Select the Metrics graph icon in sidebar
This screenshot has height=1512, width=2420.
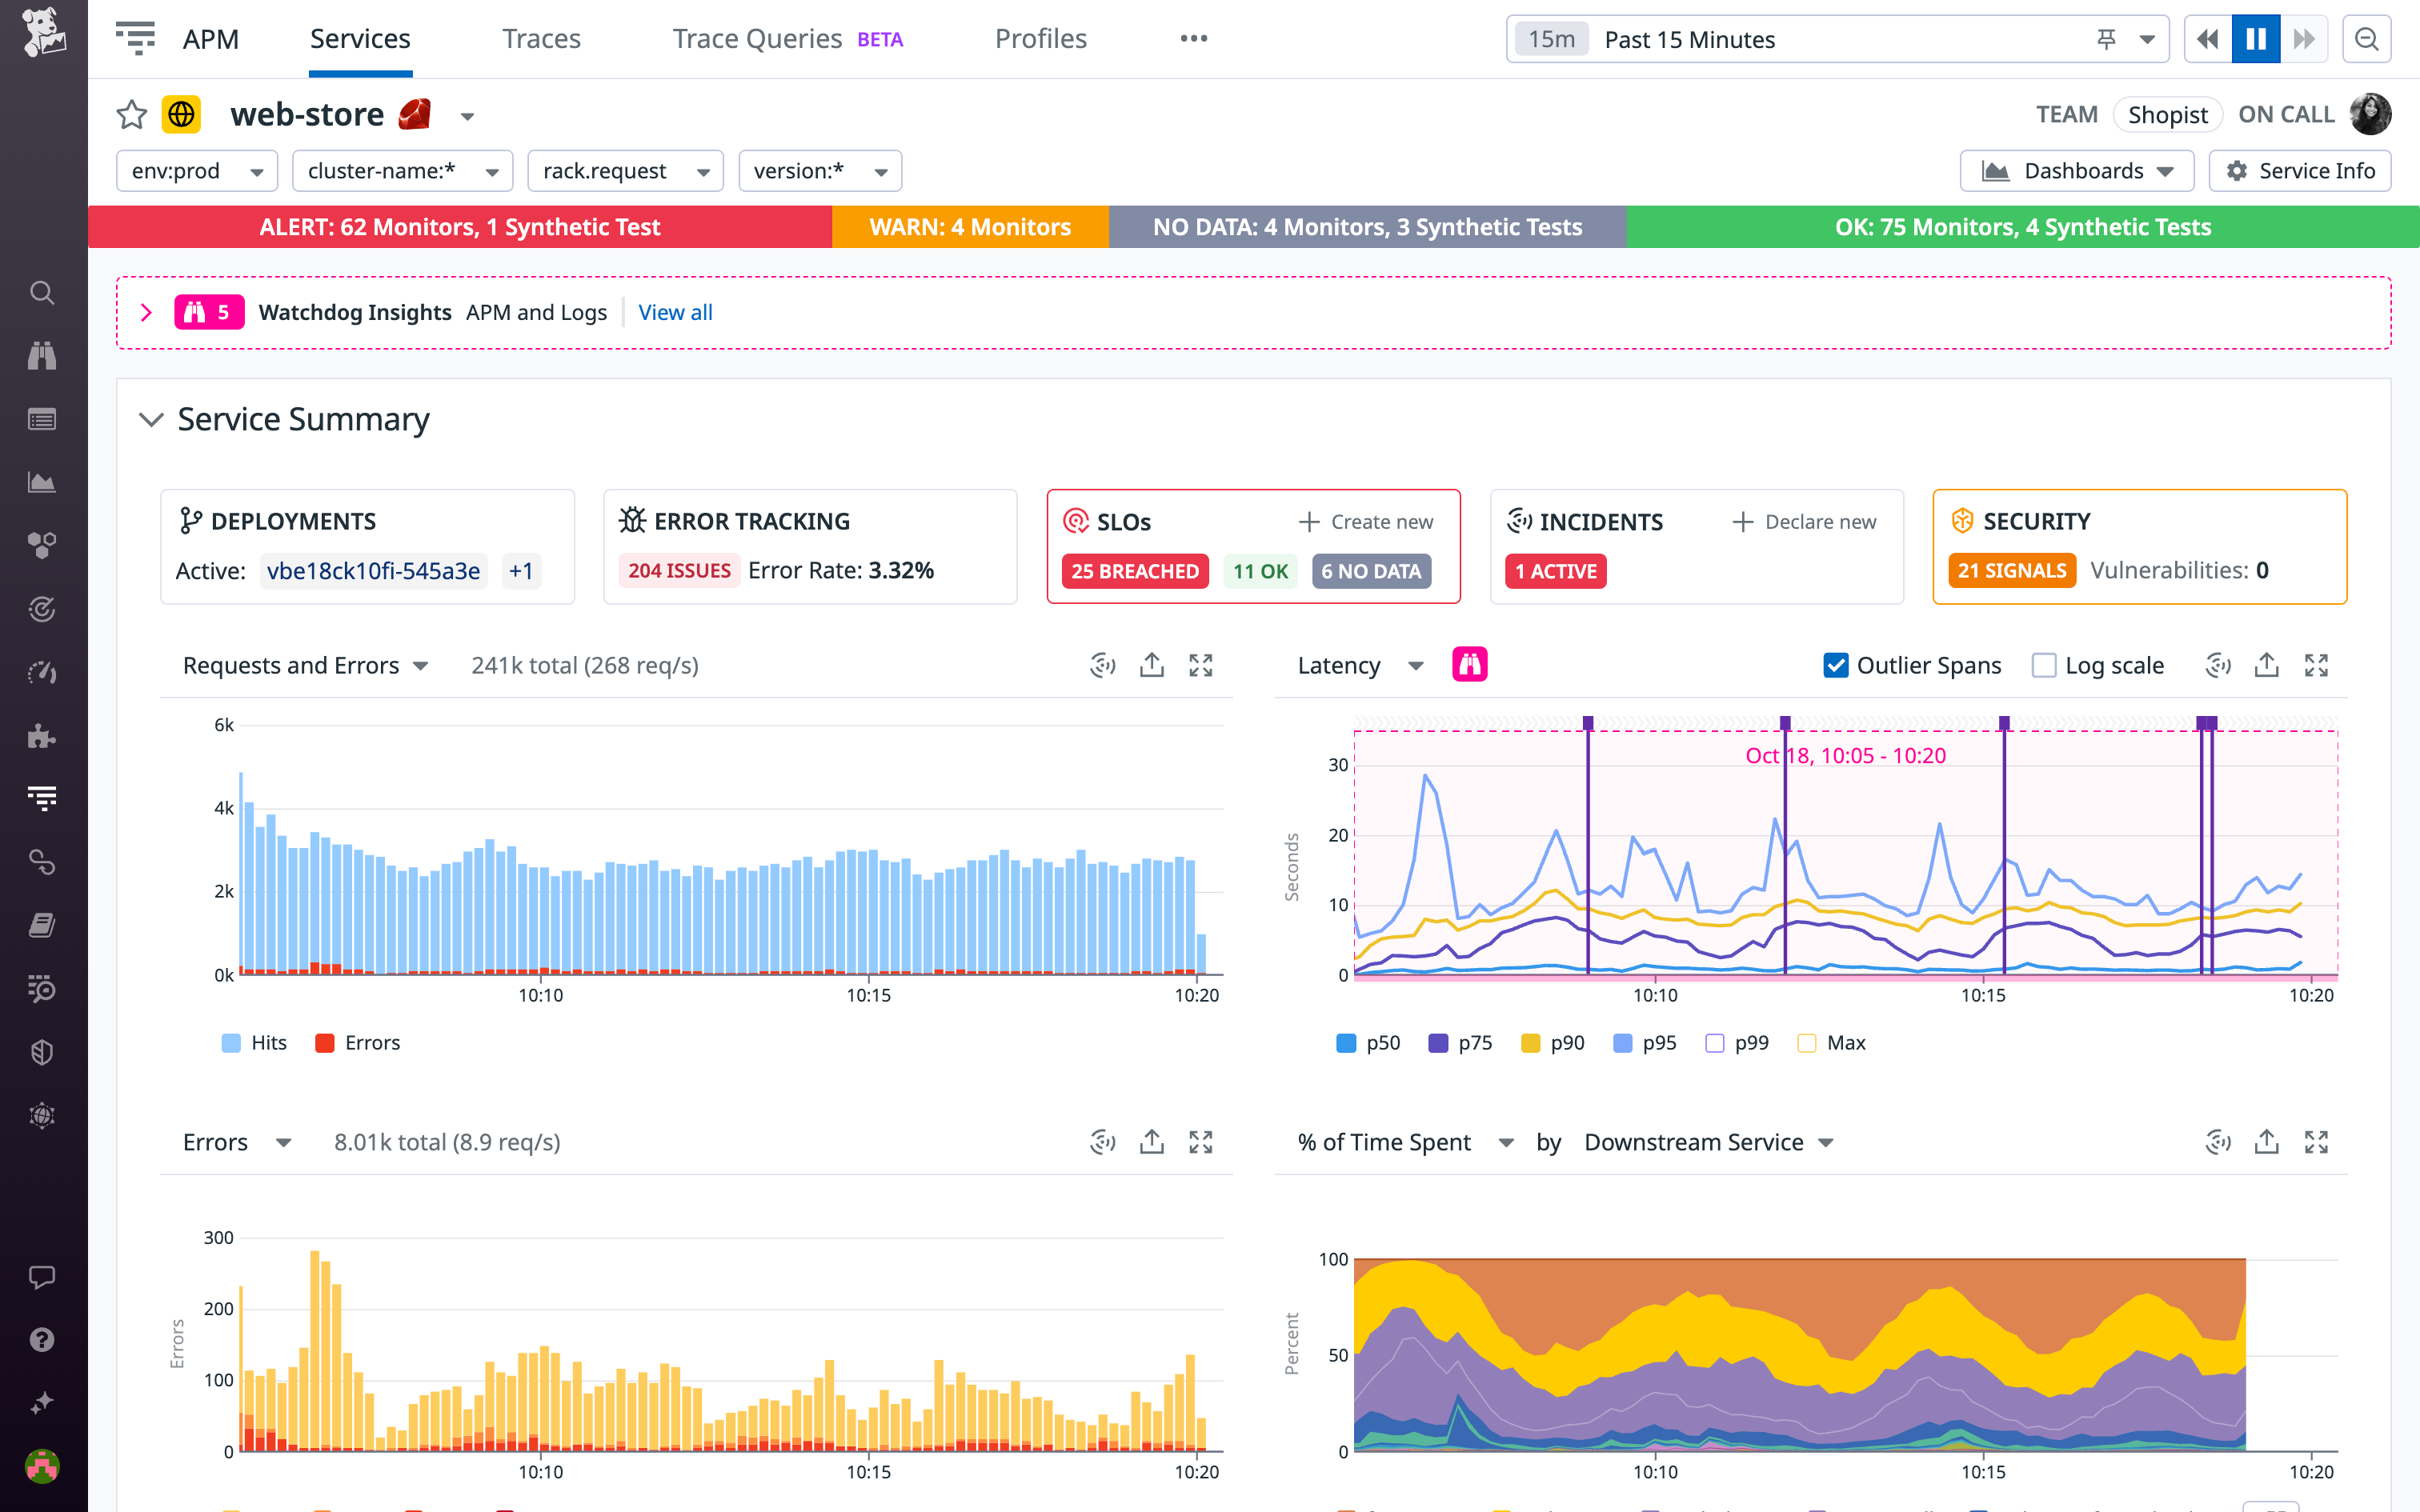pos(41,482)
